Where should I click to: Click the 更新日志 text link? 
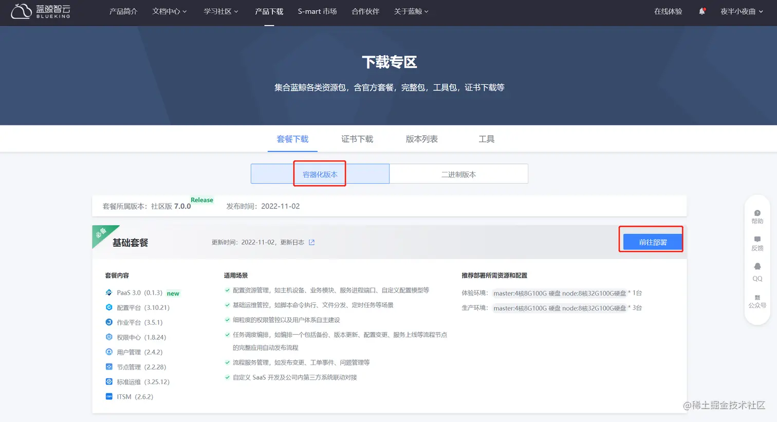click(292, 242)
